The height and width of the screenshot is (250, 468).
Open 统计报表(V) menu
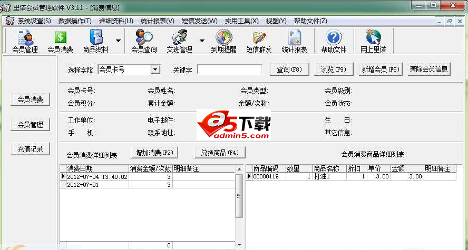tap(157, 21)
